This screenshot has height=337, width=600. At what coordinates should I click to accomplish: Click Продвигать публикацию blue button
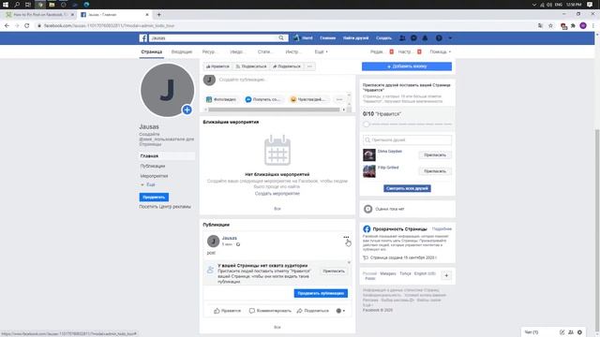(x=321, y=293)
